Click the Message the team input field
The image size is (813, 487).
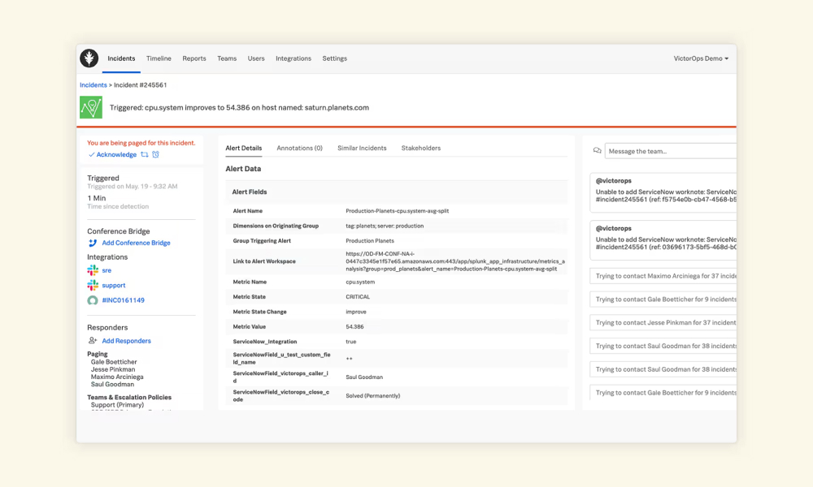tap(671, 151)
